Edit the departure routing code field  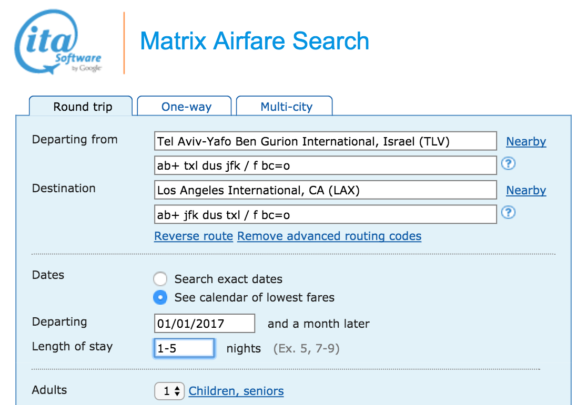point(326,165)
